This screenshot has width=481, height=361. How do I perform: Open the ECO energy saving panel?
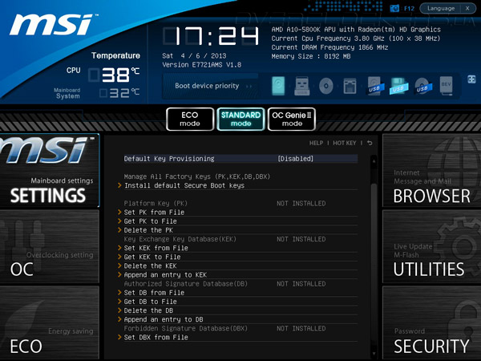coord(50,322)
